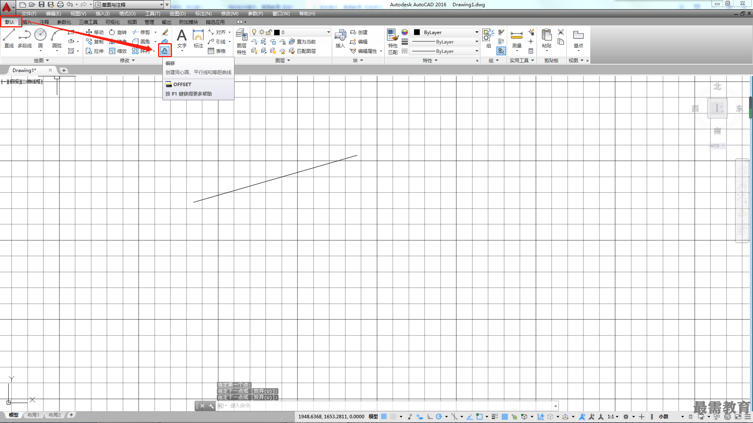
Task: Open the annotation scale 1:1 dropdown
Action: click(x=613, y=417)
